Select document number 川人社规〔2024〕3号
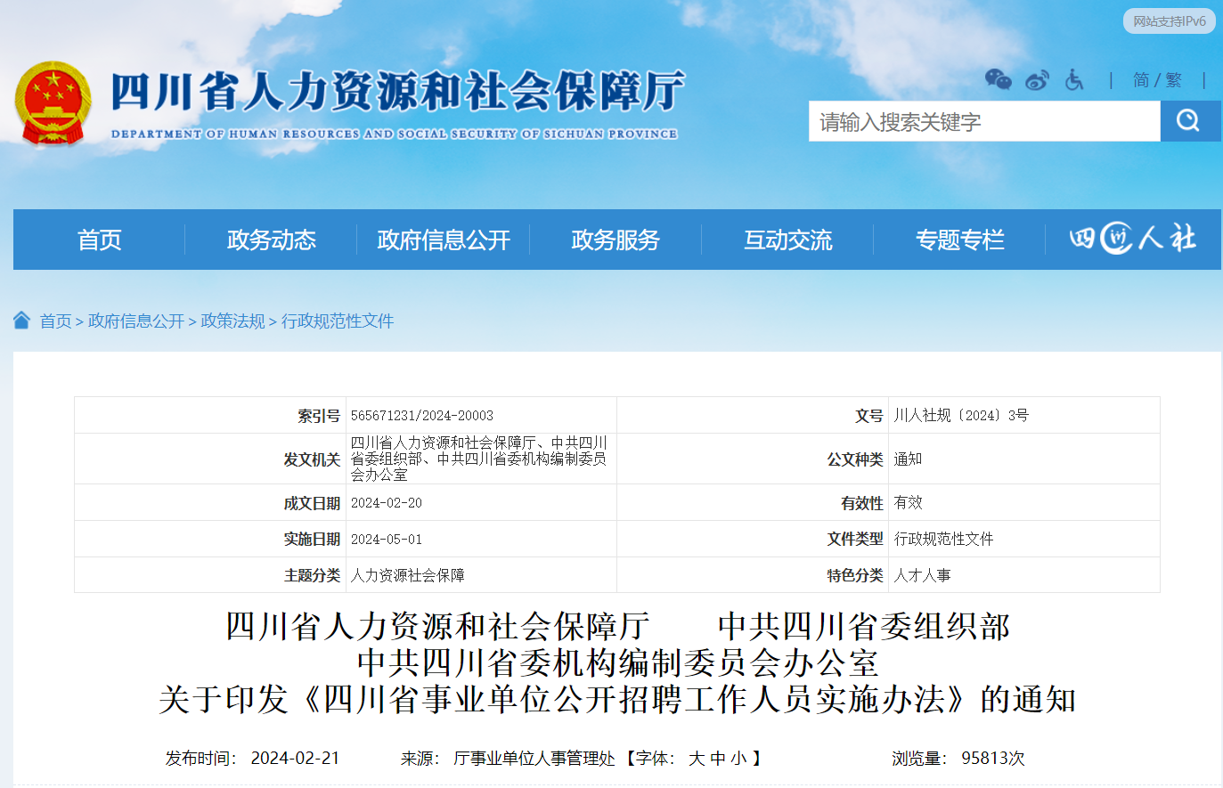 pos(961,416)
